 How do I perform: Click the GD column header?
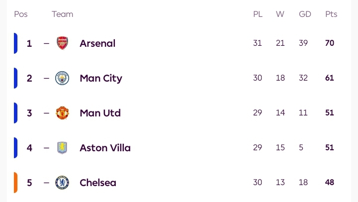305,14
